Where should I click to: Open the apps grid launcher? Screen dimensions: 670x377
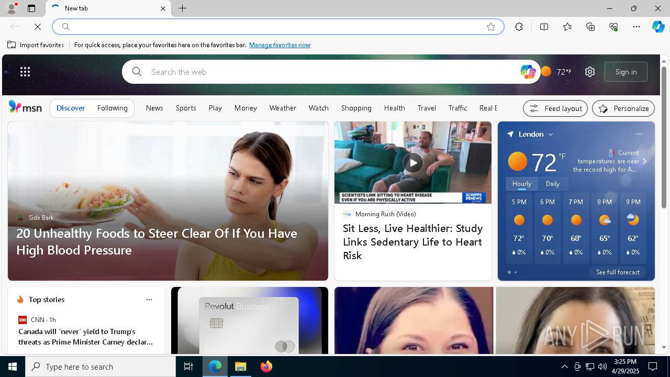coord(25,72)
